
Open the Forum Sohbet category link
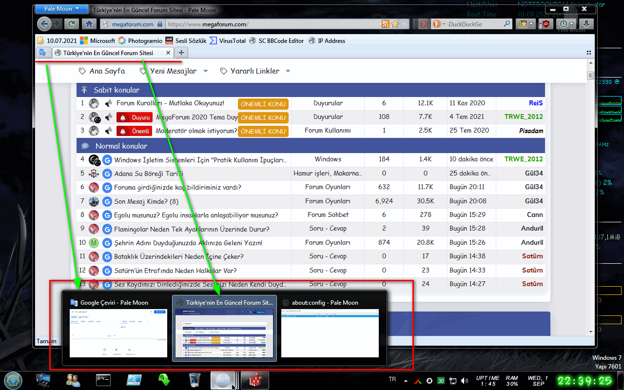(x=328, y=215)
